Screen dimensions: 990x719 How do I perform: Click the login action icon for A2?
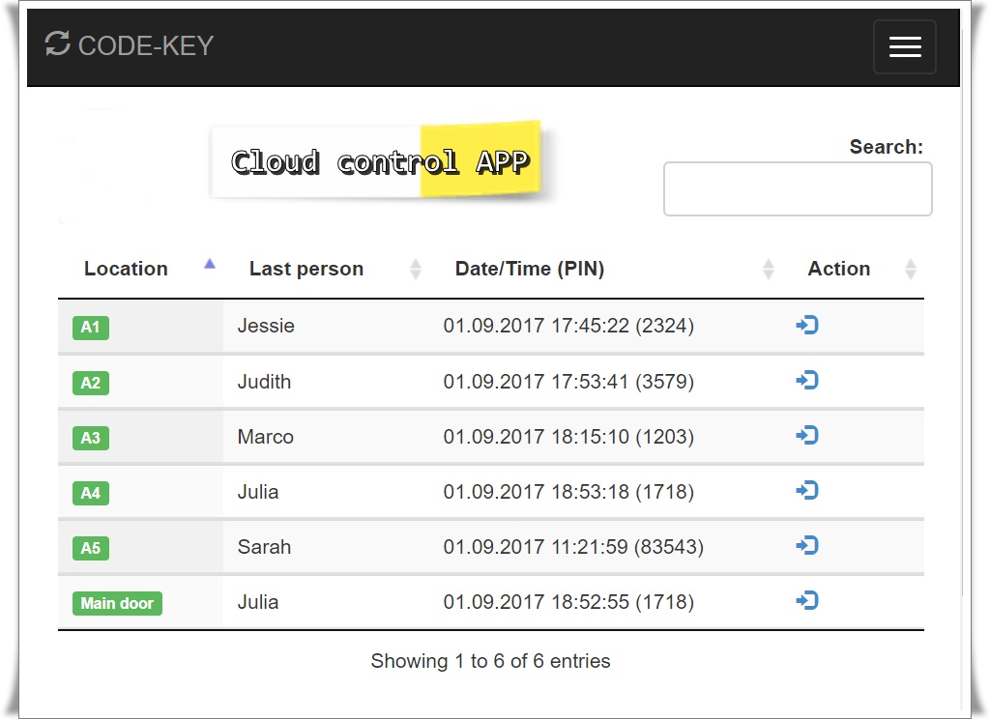[807, 381]
